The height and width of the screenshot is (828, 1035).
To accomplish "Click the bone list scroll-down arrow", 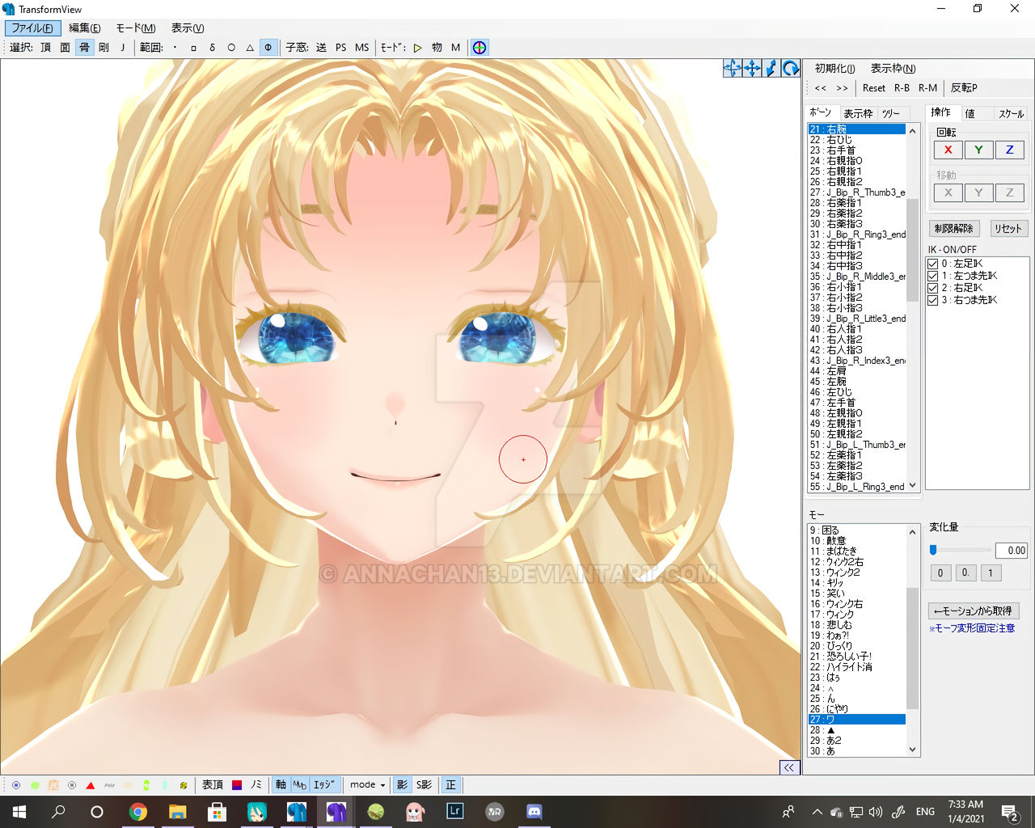I will click(913, 486).
